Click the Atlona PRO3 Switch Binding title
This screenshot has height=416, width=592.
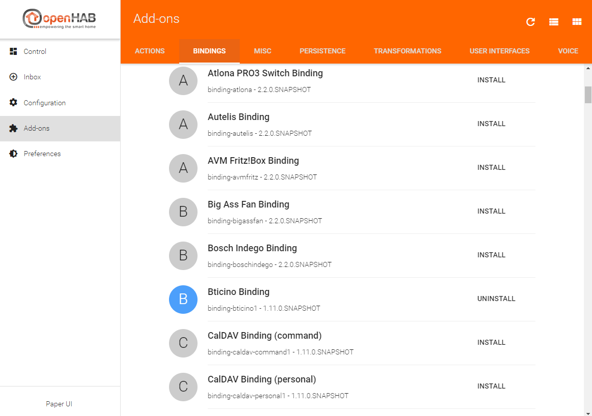coord(265,73)
